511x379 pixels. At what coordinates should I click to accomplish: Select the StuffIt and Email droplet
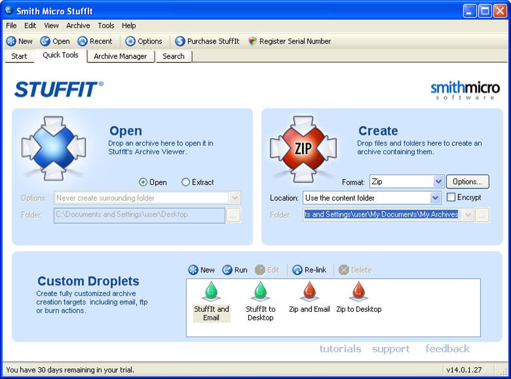coord(211,301)
